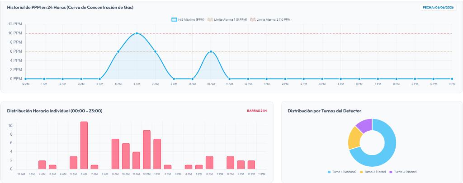Click the 5 PM bar in hourly distribution

click(199, 167)
